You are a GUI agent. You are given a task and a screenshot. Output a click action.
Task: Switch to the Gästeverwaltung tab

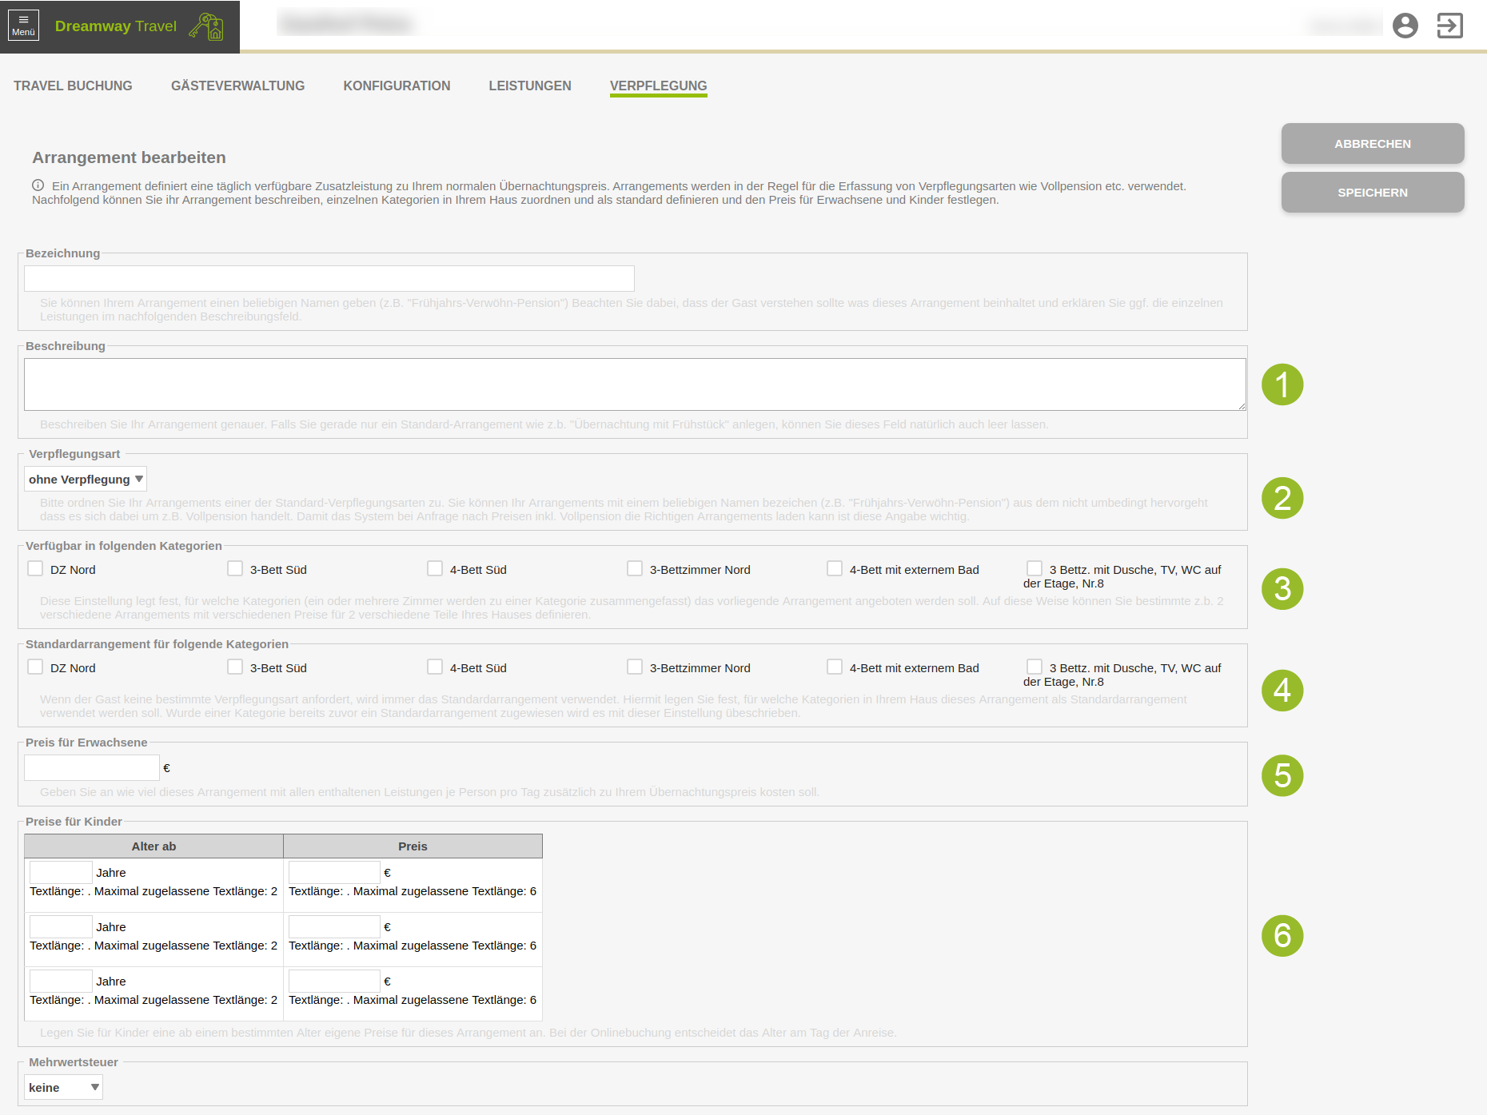click(237, 86)
